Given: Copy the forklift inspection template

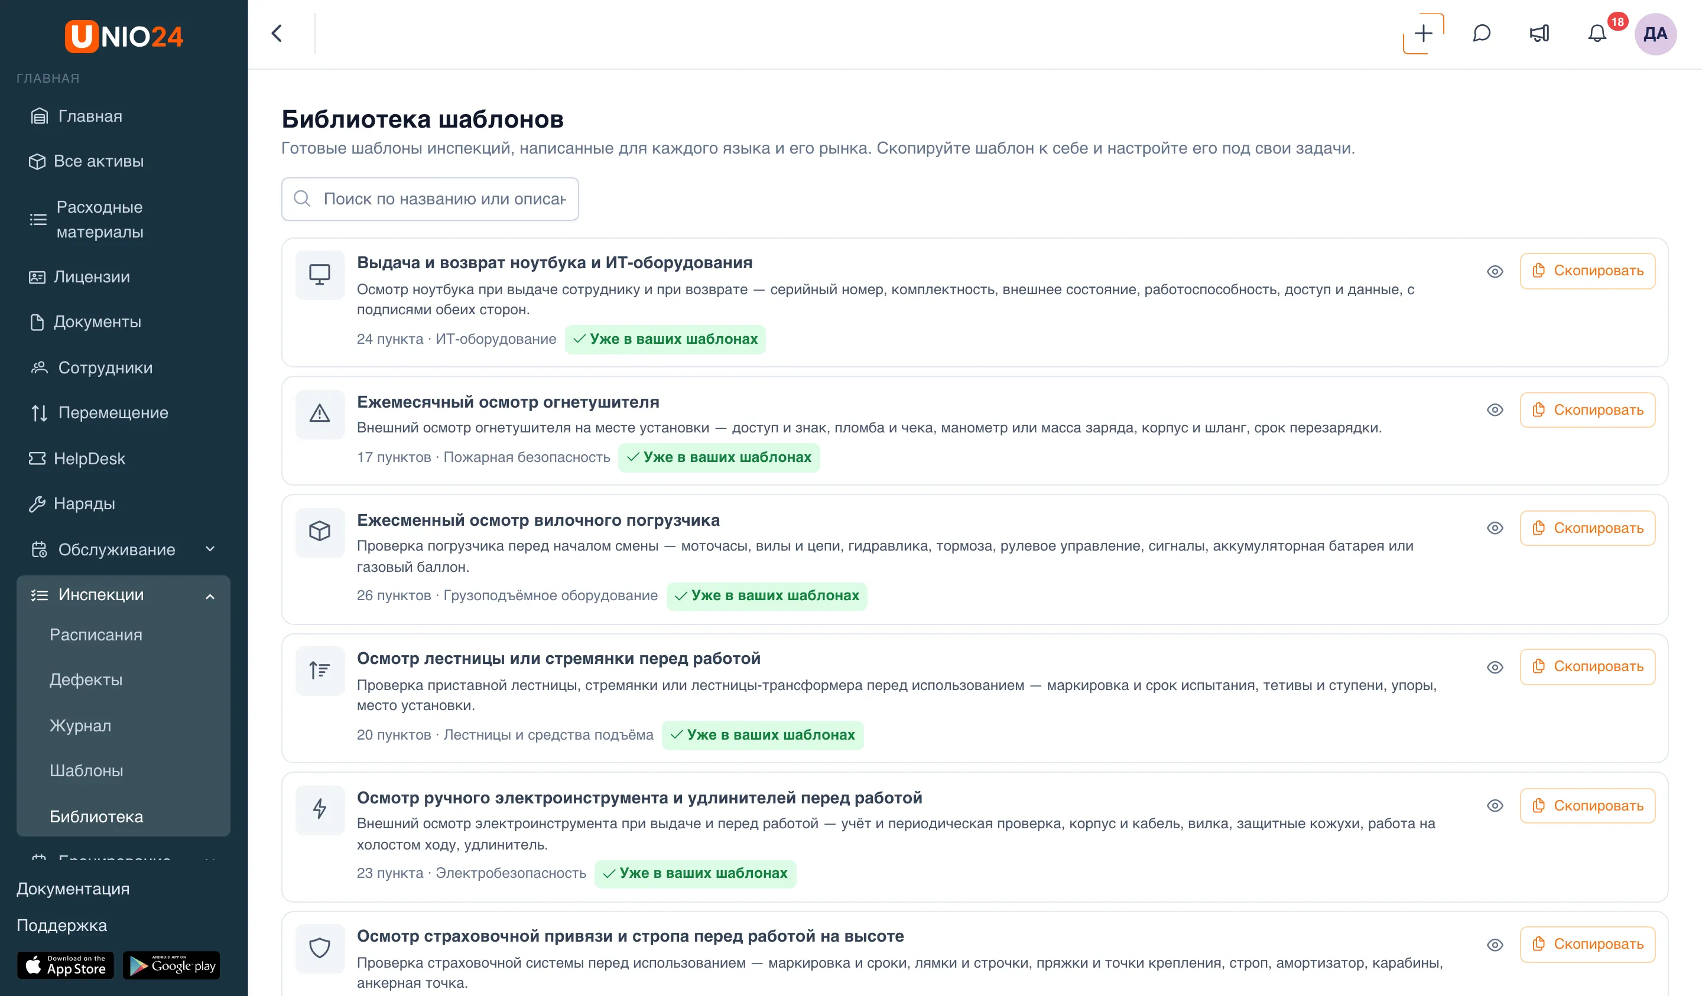Looking at the screenshot, I should 1587,528.
